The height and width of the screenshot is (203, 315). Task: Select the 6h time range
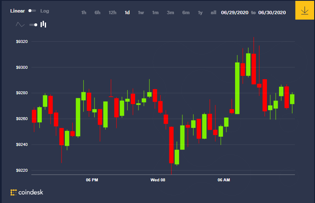[x=97, y=13]
